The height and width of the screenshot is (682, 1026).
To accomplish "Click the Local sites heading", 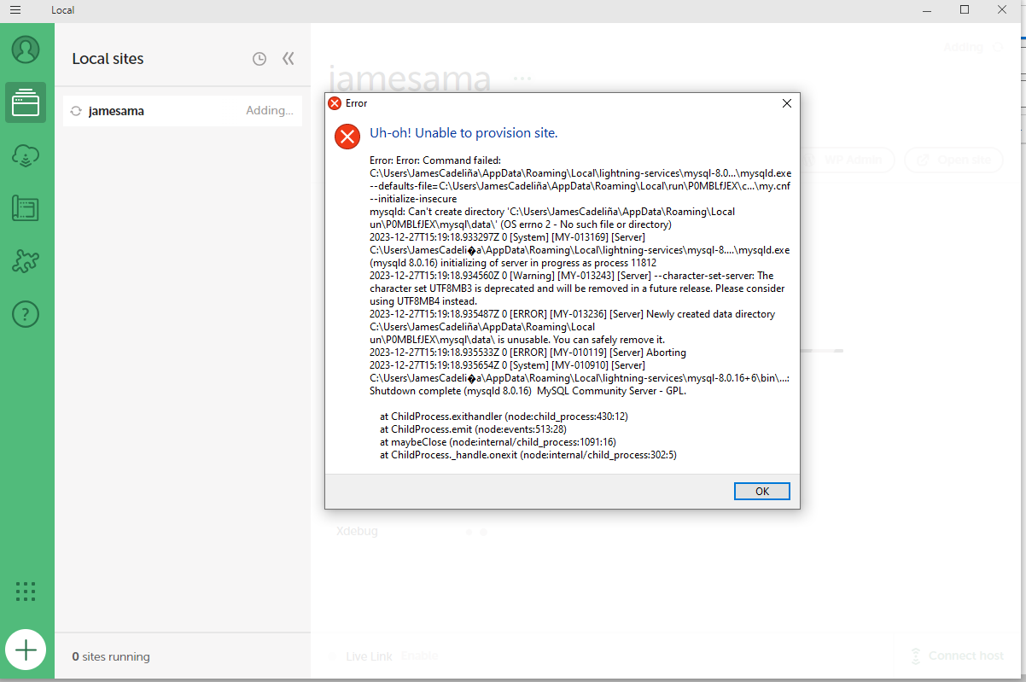I will (108, 59).
